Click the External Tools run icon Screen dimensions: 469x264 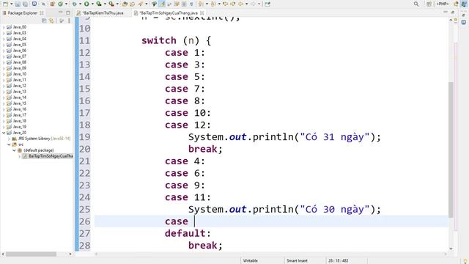[111, 4]
